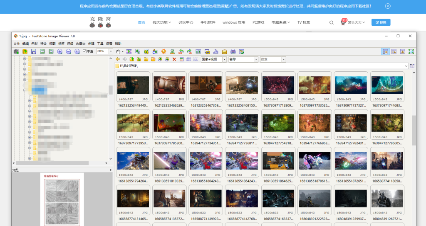This screenshot has height=226, width=426.
Task: Open the 收藏夹 menu
Action: (81, 44)
